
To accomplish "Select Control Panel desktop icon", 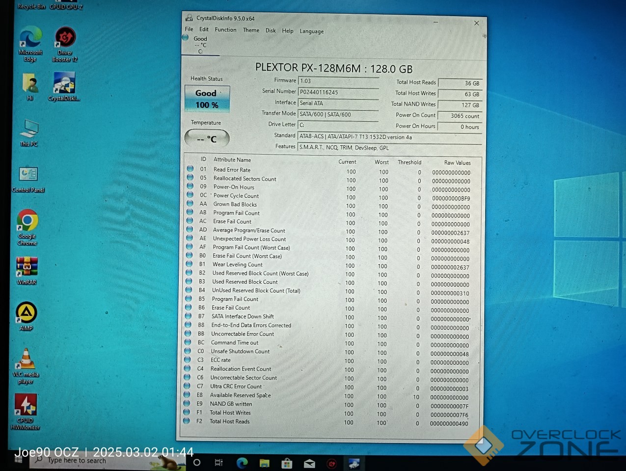I will 28,179.
